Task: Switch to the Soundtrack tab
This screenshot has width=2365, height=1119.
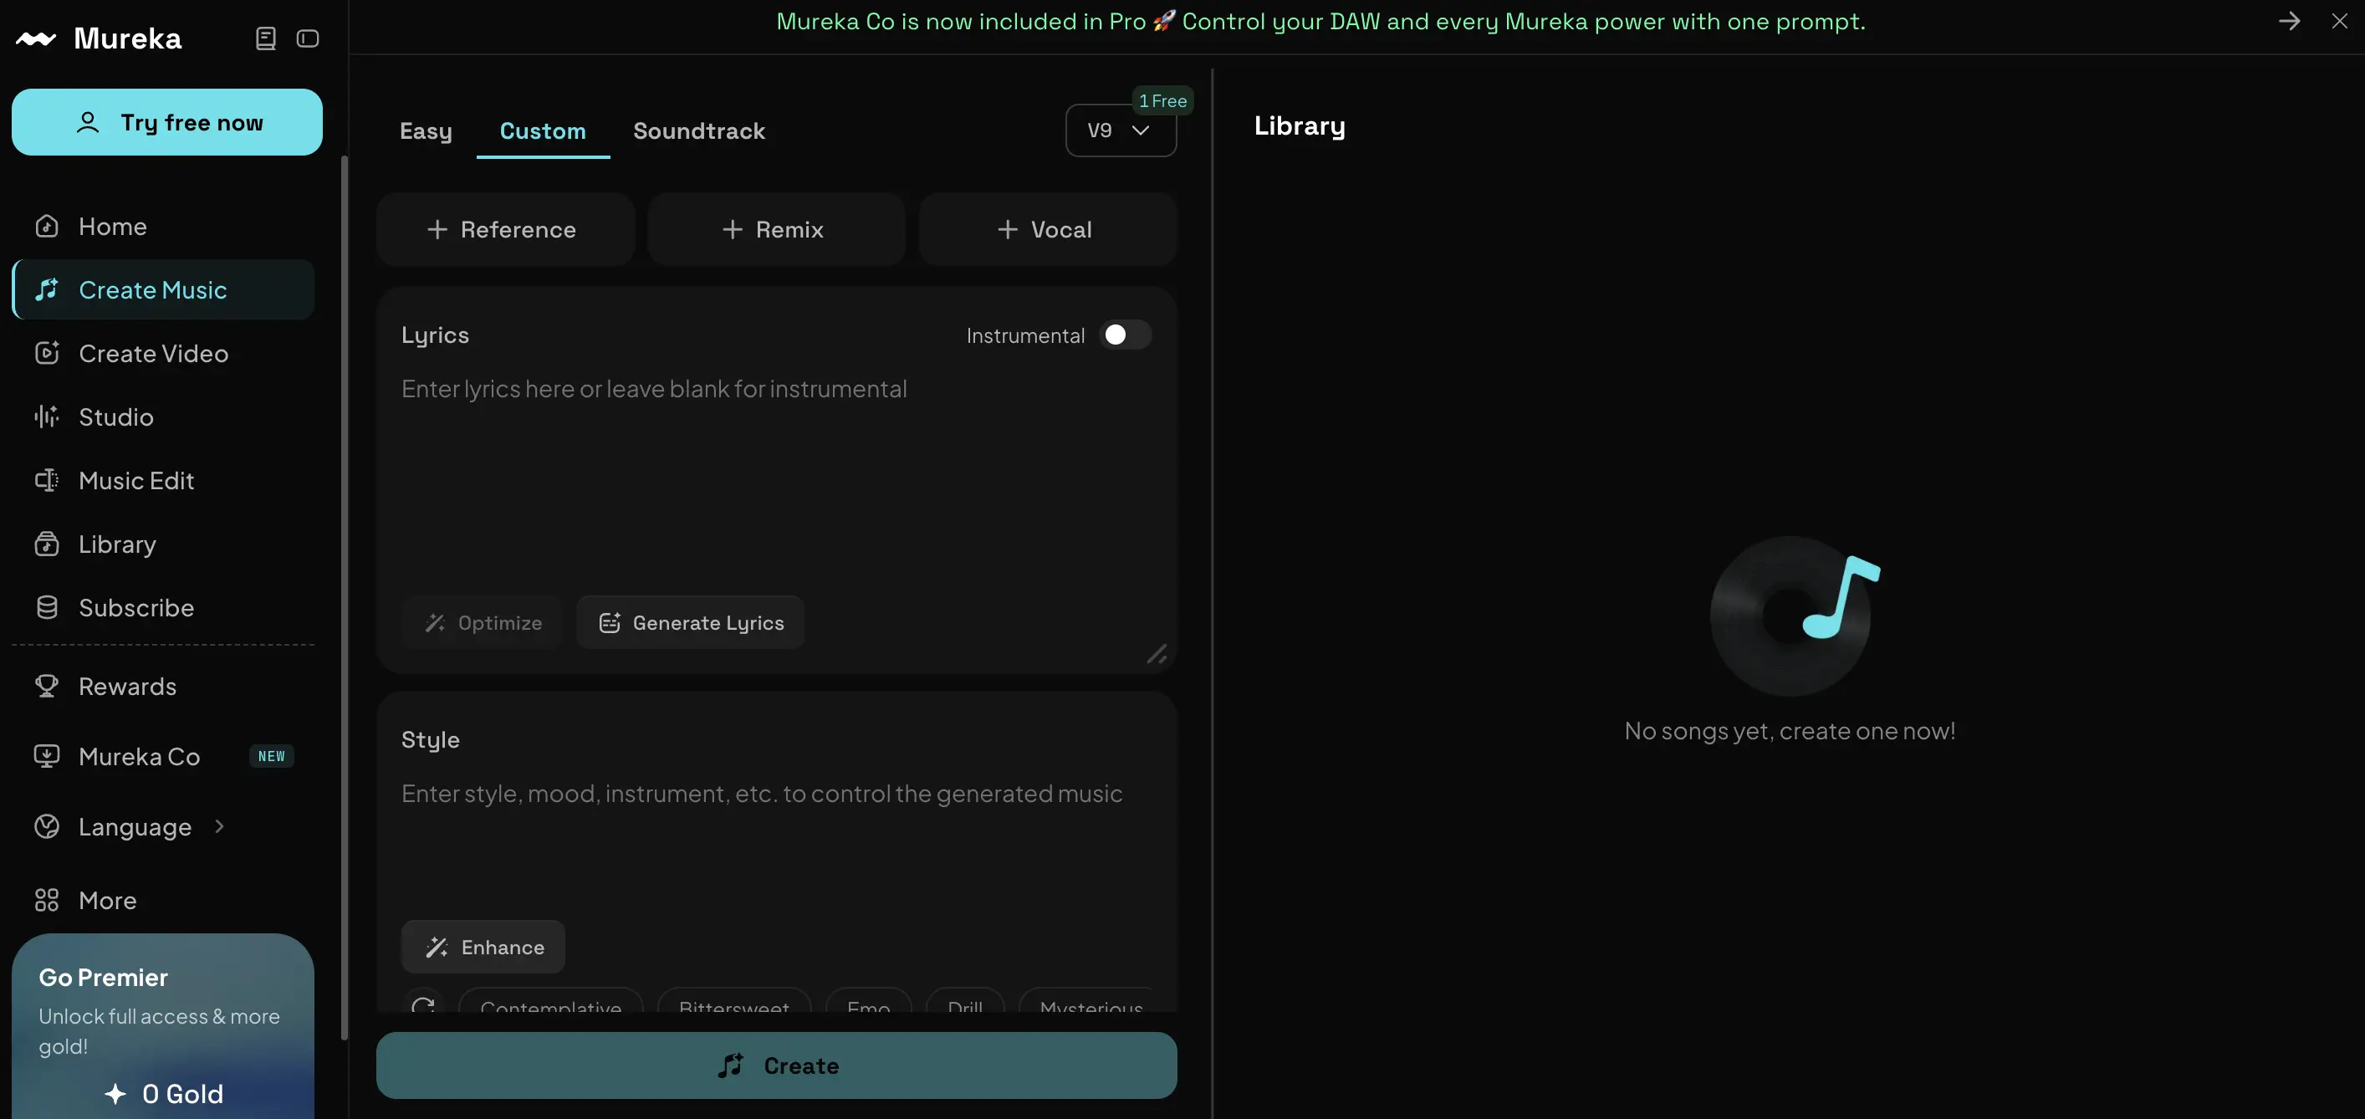Action: [698, 131]
